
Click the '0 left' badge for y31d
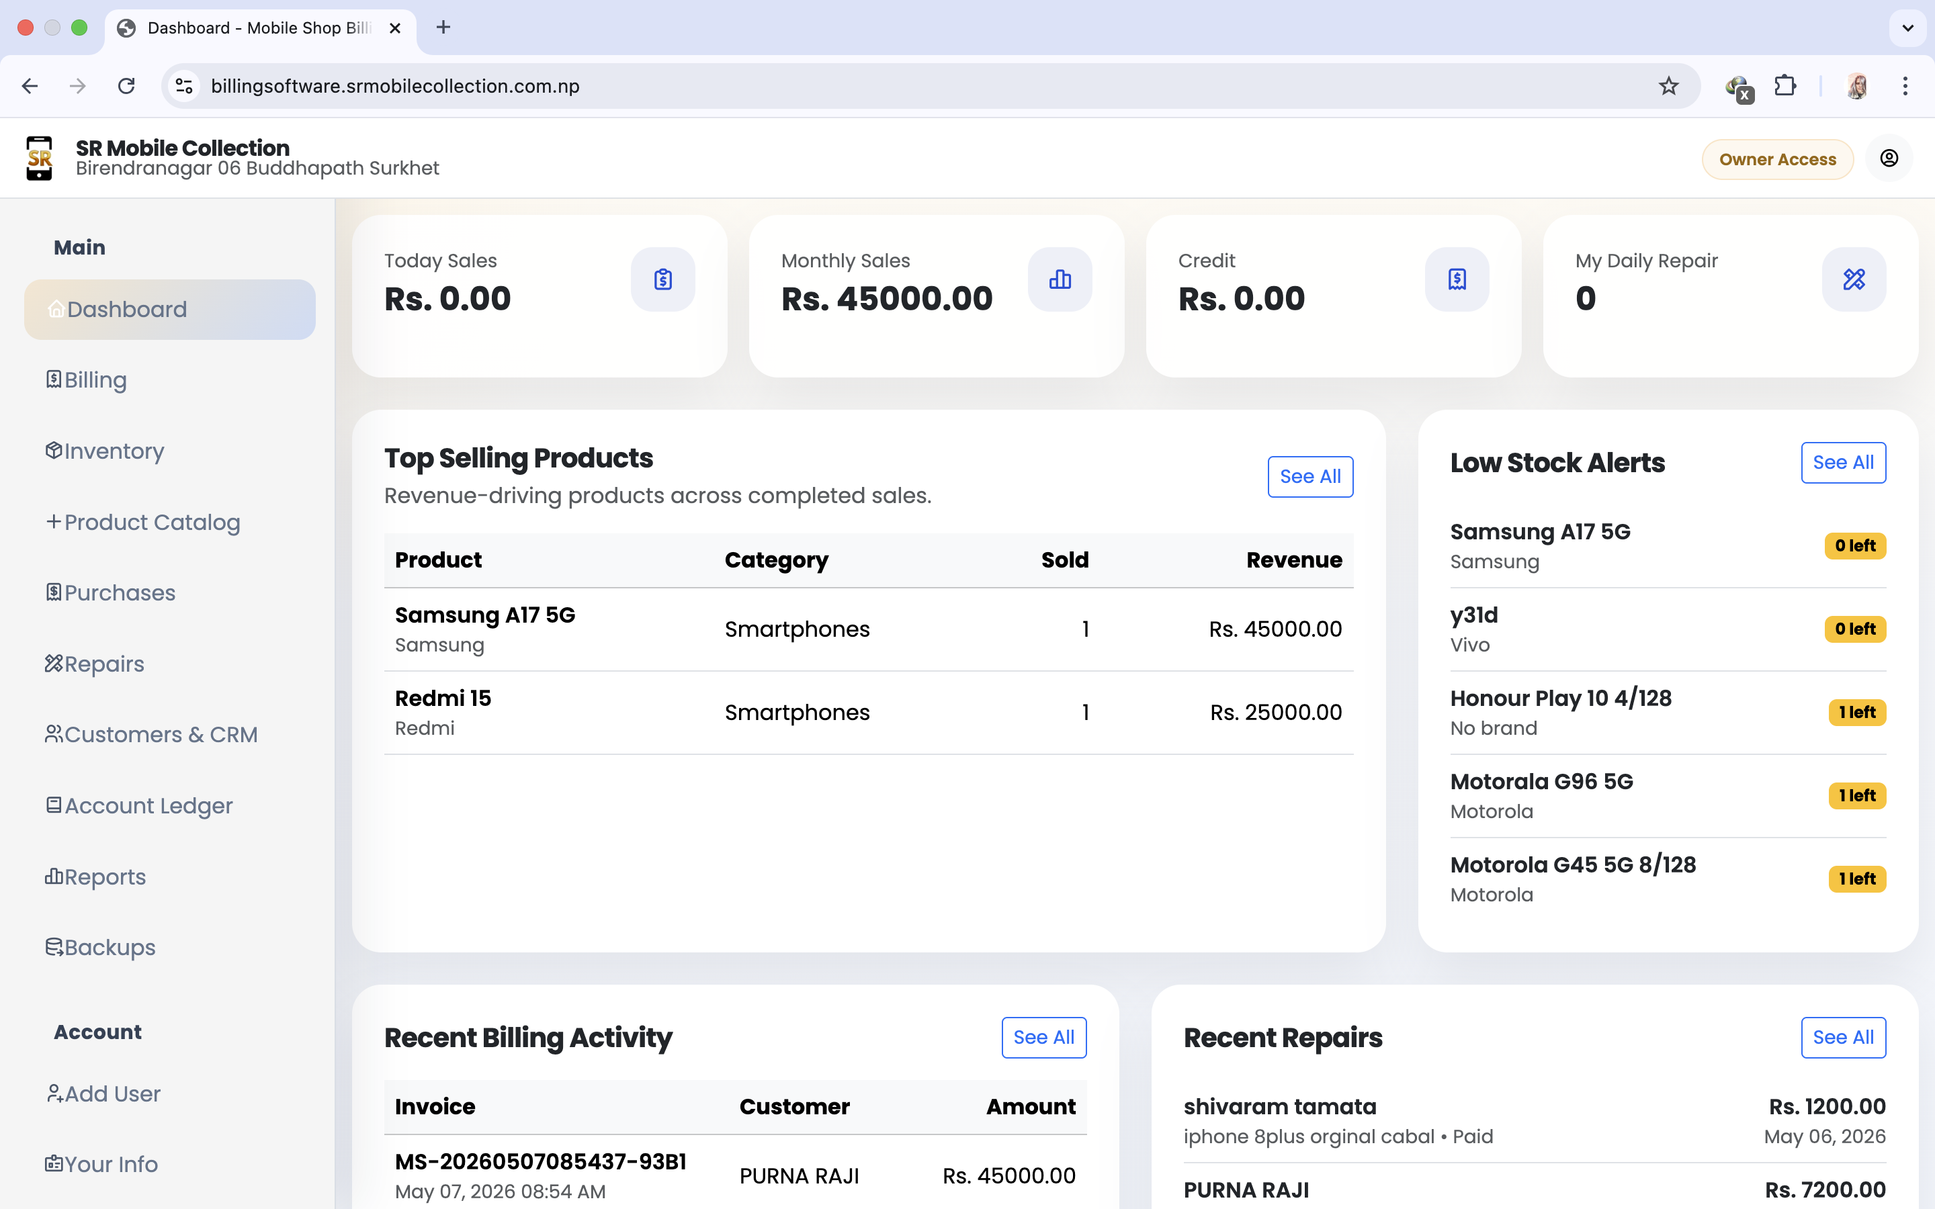[x=1855, y=629]
